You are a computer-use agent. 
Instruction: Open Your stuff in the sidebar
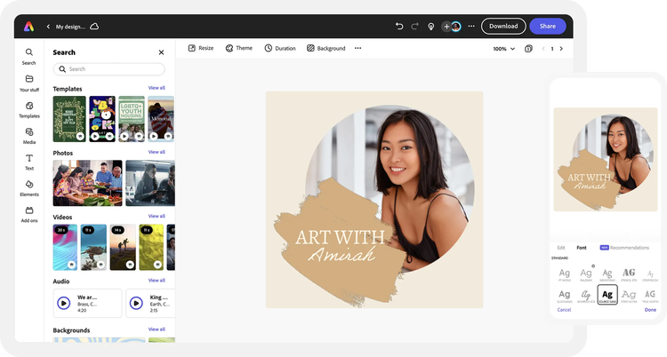click(29, 83)
